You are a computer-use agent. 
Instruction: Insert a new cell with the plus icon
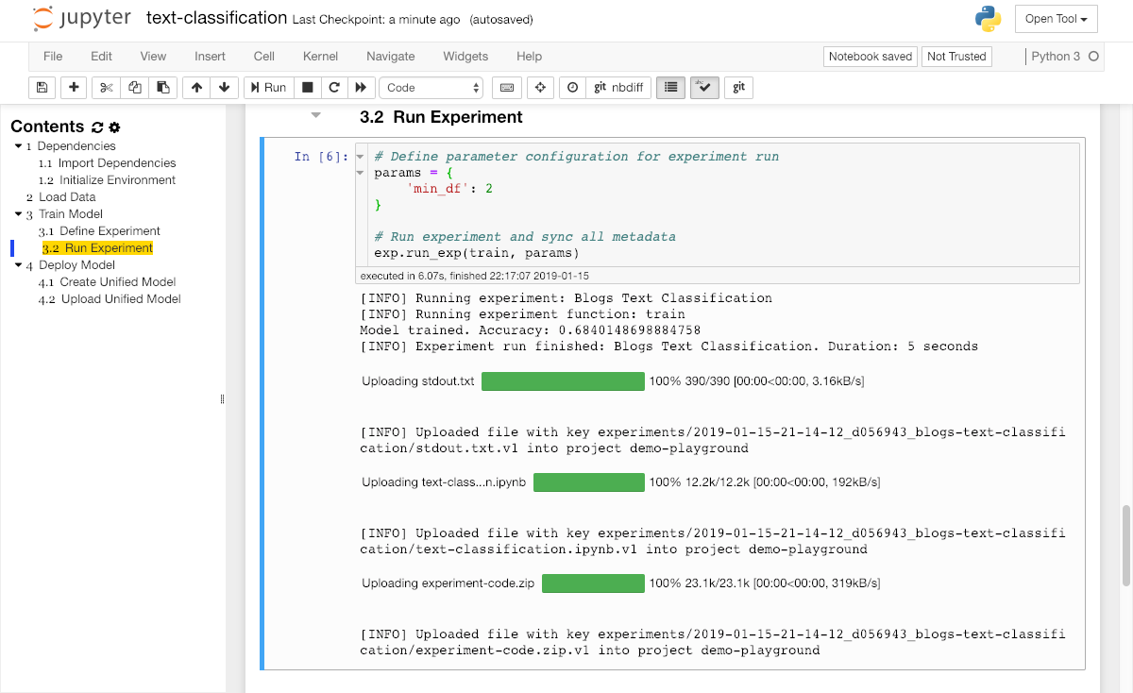click(x=74, y=88)
